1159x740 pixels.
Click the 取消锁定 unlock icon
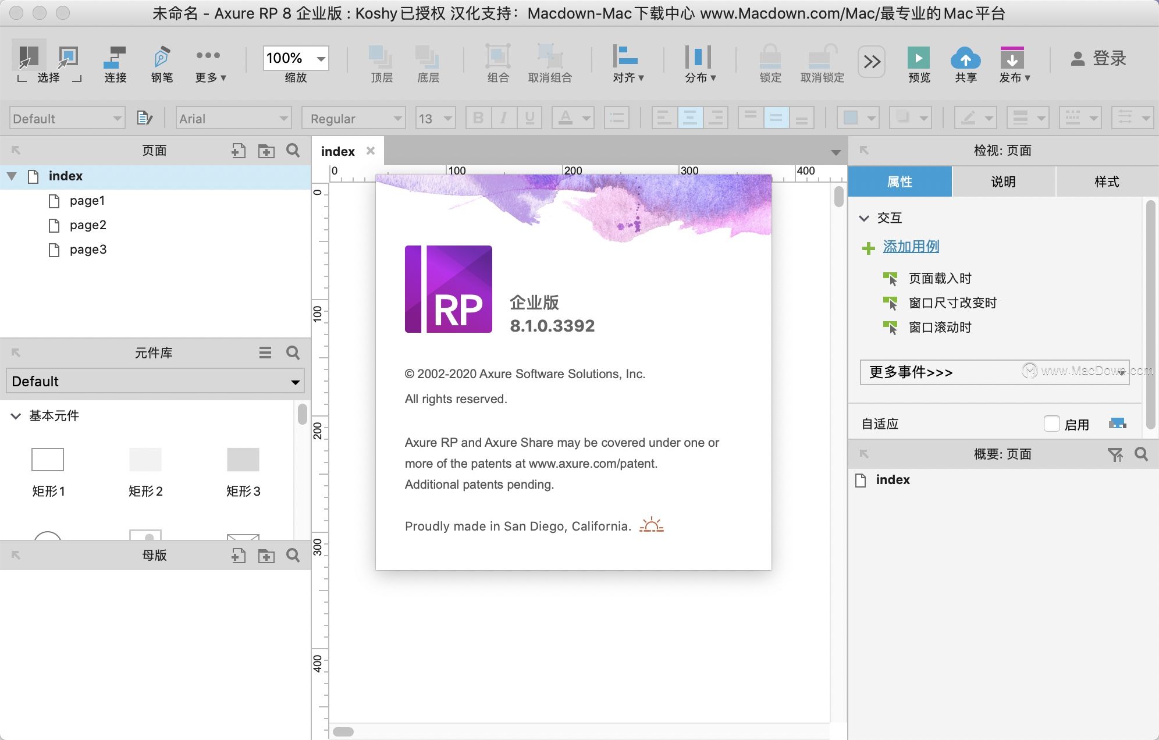(x=822, y=57)
